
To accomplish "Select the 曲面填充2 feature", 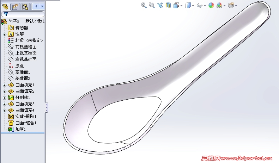I will [x=25, y=91].
